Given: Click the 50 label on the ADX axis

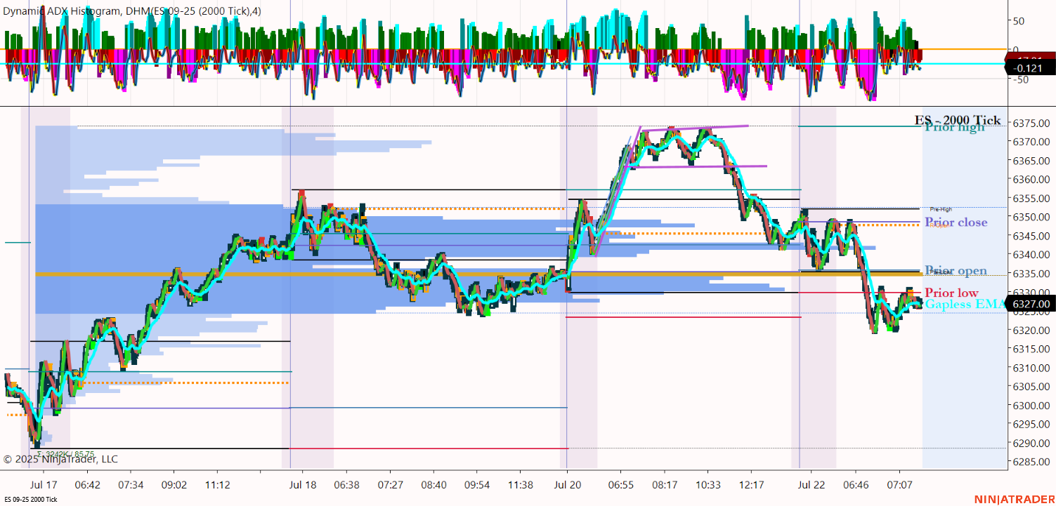Looking at the screenshot, I should 1017,21.
